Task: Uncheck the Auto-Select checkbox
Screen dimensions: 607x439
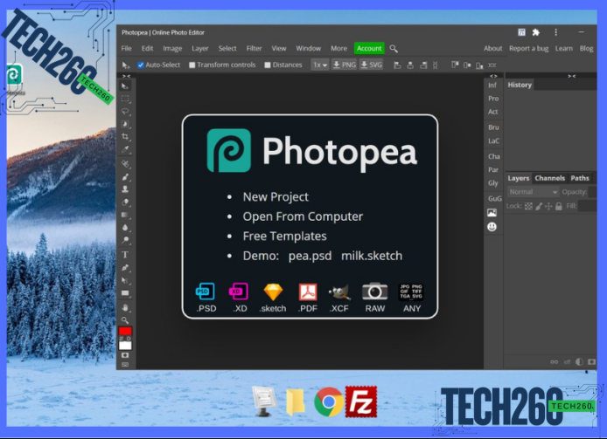Action: pyautogui.click(x=142, y=65)
